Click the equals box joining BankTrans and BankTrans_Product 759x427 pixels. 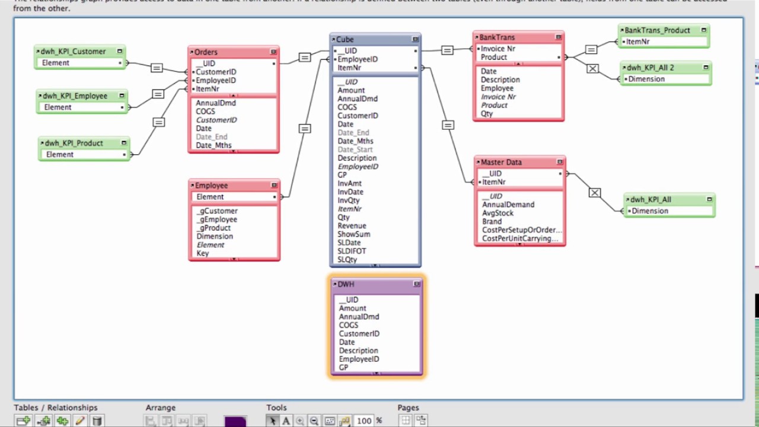click(x=591, y=50)
